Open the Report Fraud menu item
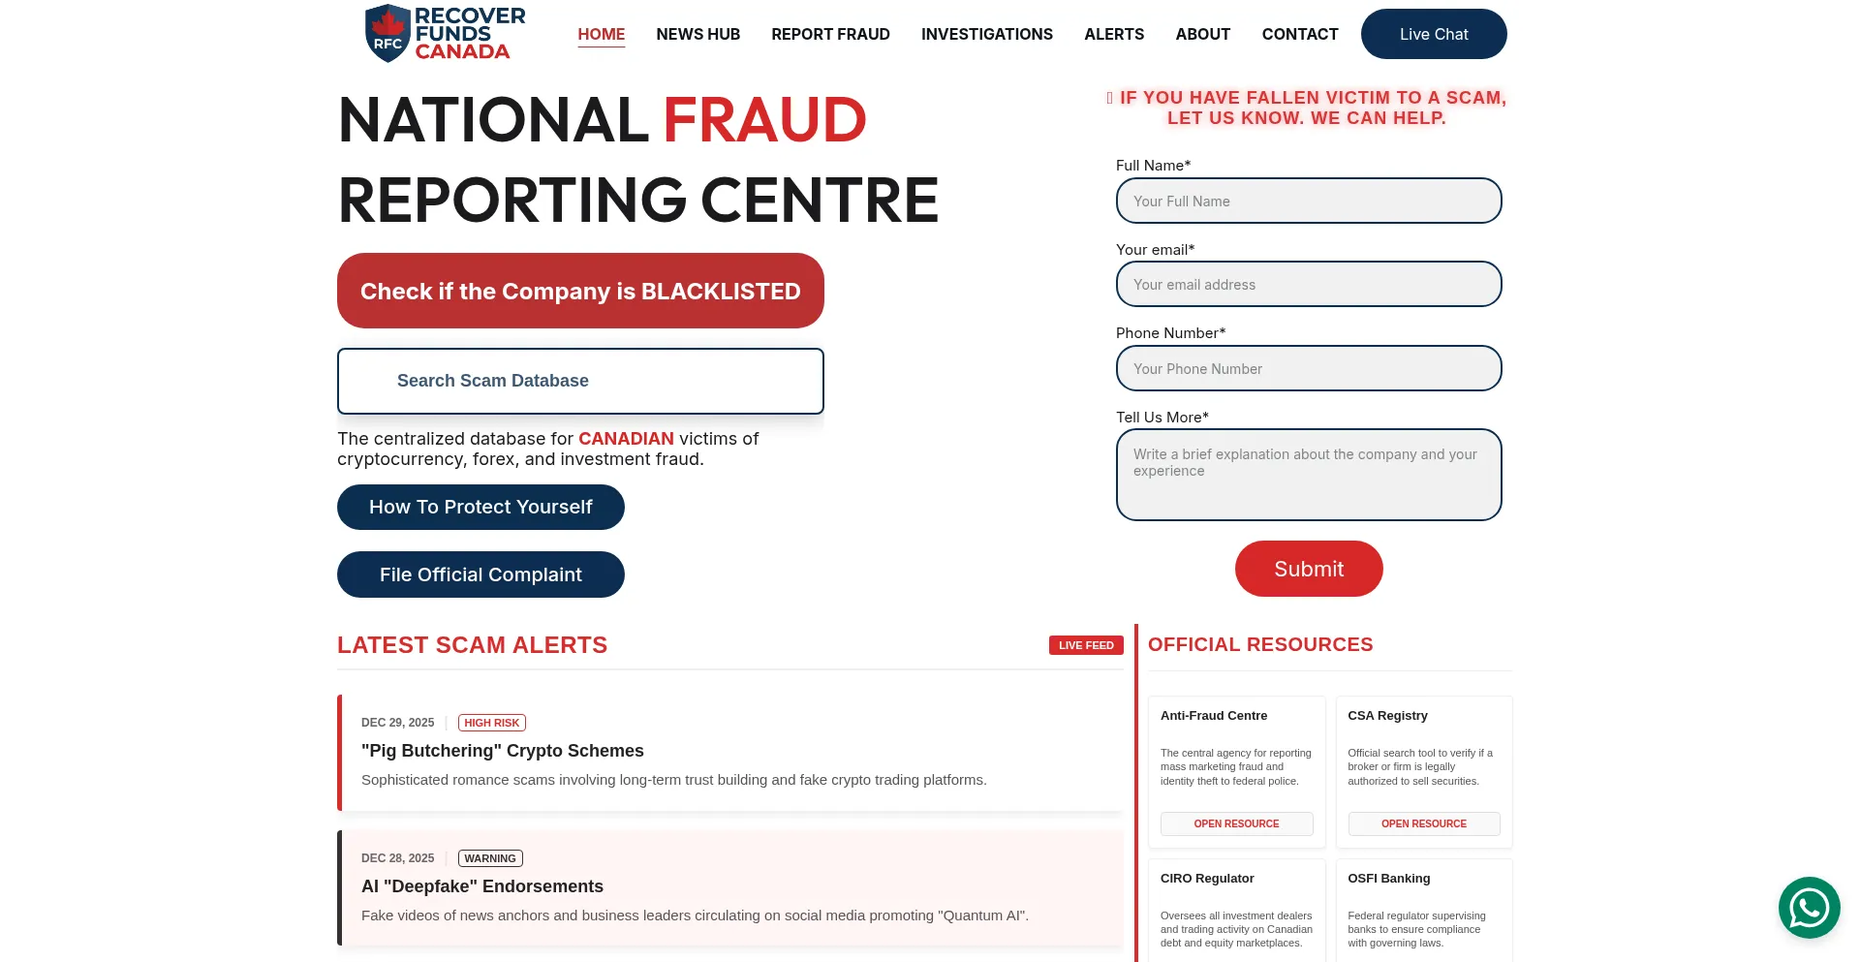The height and width of the screenshot is (962, 1860). tap(830, 34)
